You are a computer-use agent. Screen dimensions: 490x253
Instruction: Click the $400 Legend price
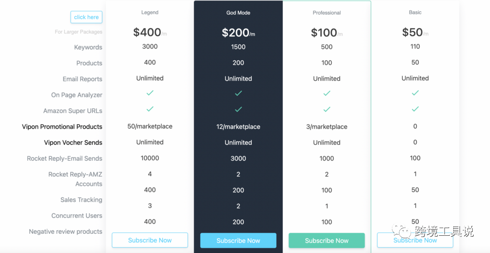coord(147,32)
